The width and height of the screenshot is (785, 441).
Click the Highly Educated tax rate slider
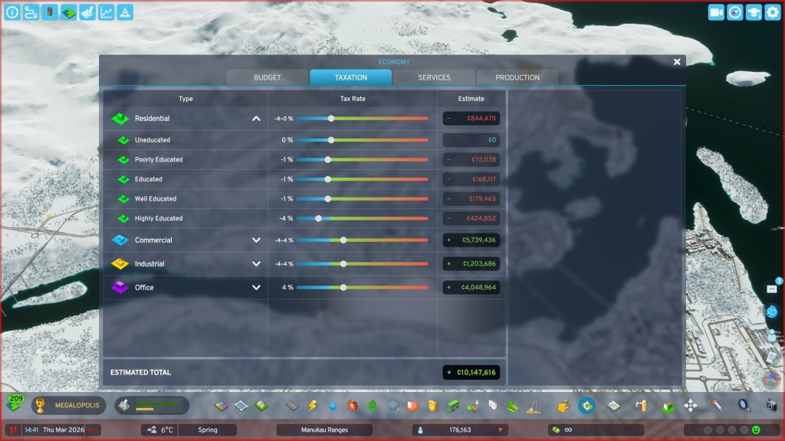pos(362,218)
